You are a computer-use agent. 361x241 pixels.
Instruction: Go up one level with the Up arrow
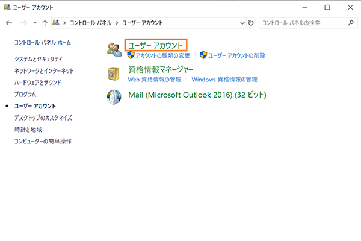(45, 23)
